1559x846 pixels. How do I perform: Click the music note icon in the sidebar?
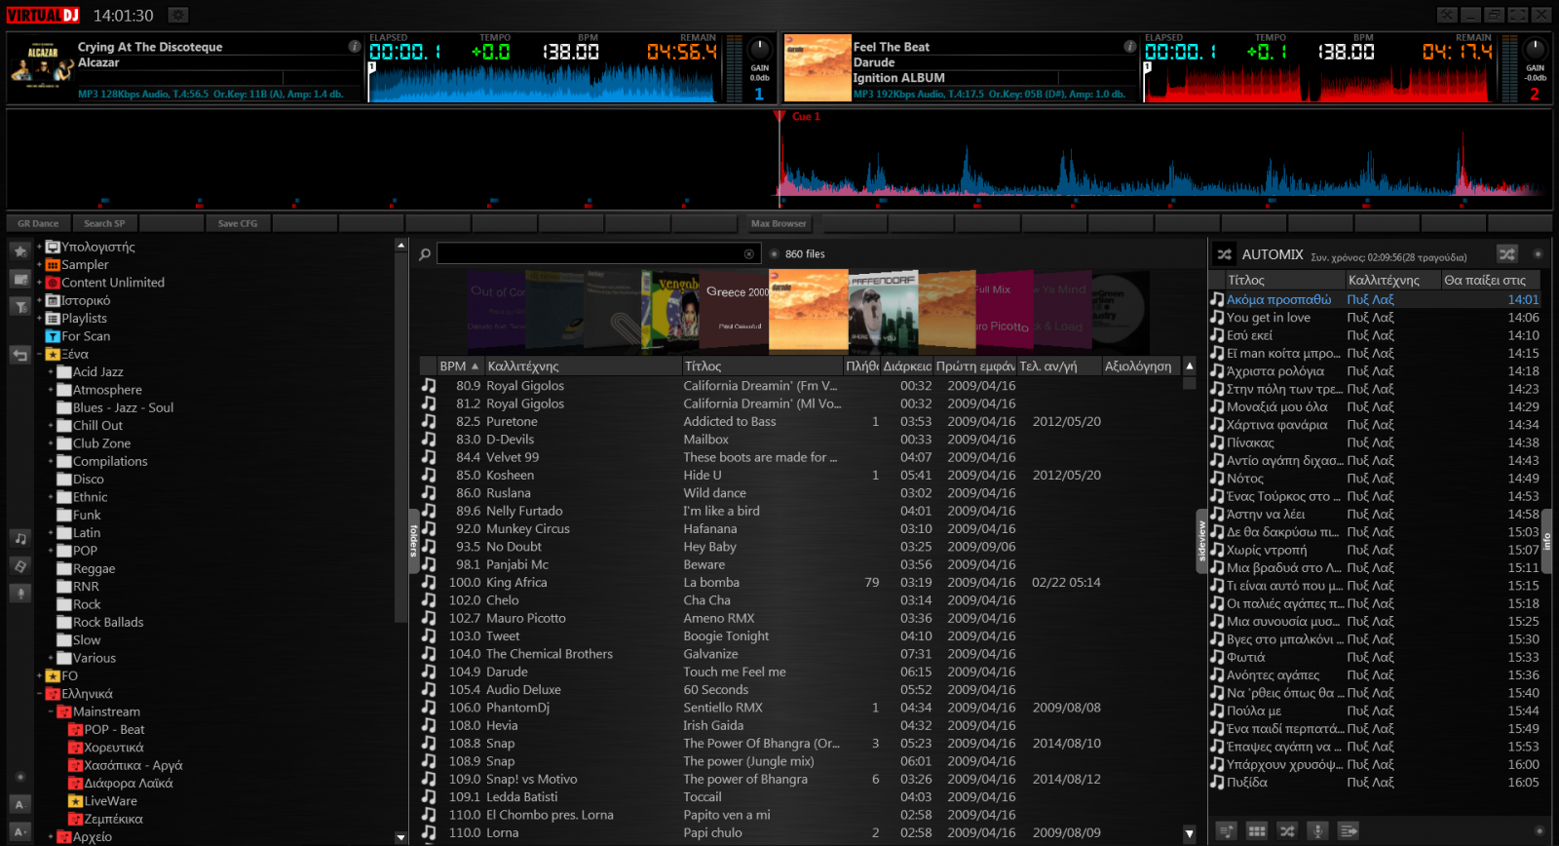20,538
